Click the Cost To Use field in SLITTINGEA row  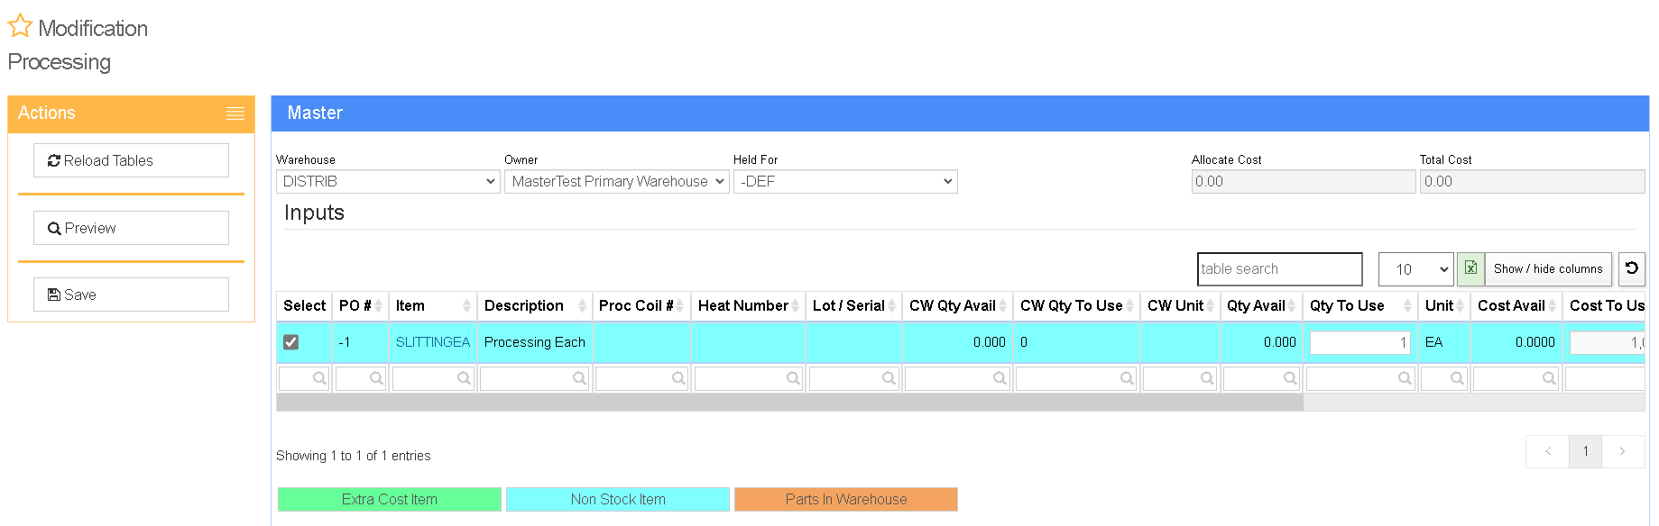click(1607, 342)
